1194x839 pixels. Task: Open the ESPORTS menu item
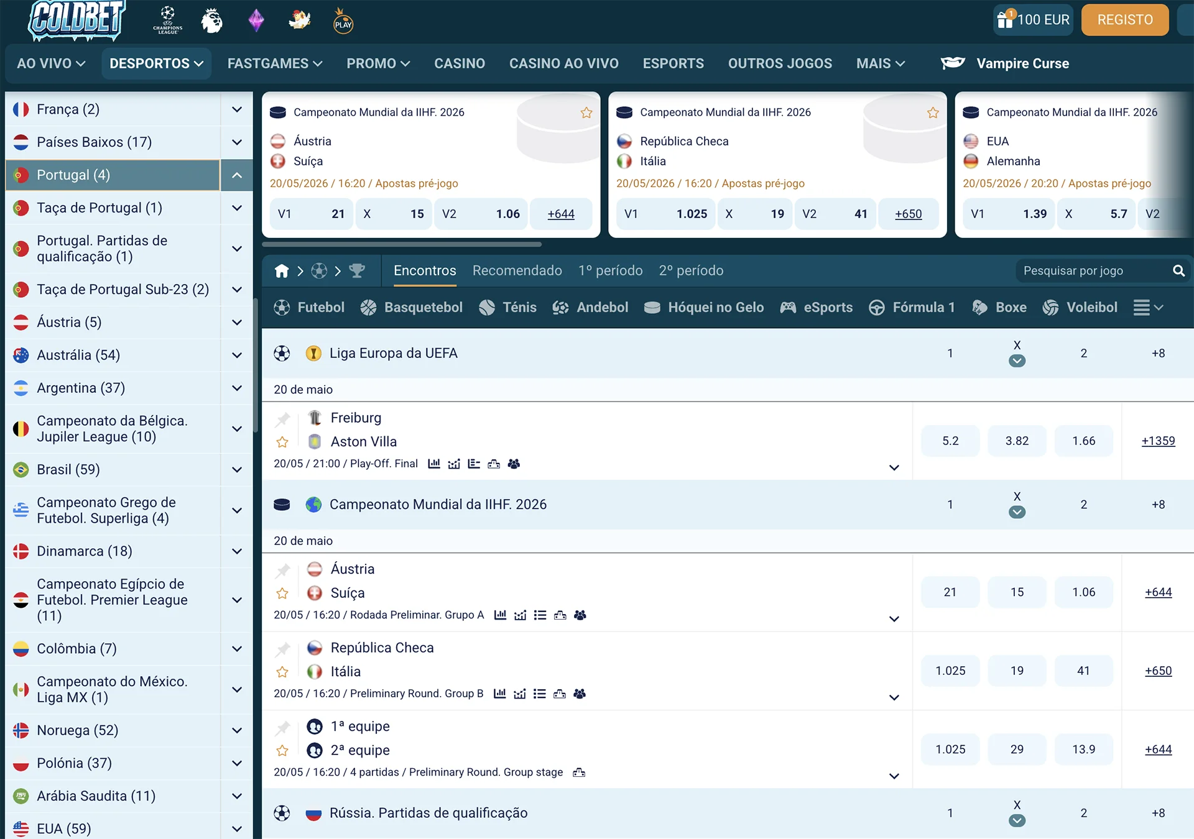click(x=673, y=63)
